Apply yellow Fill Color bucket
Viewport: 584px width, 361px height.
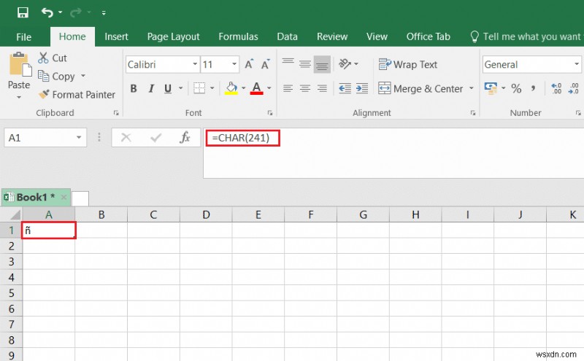point(231,88)
